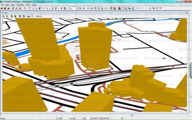Click the zoom in magnifier in main toolbar
The width and height of the screenshot is (192, 120).
(x=80, y=9)
